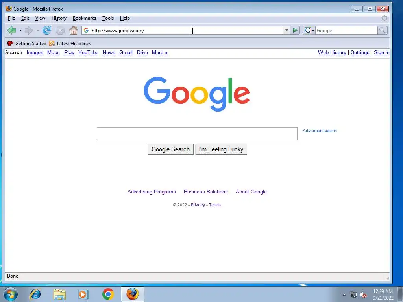
Task: Open the Help menu
Action: click(125, 18)
